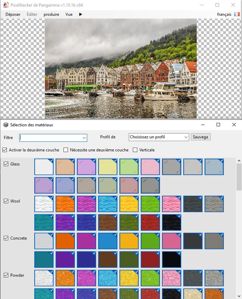
Task: Select the white Powder material tile
Action: [44, 278]
